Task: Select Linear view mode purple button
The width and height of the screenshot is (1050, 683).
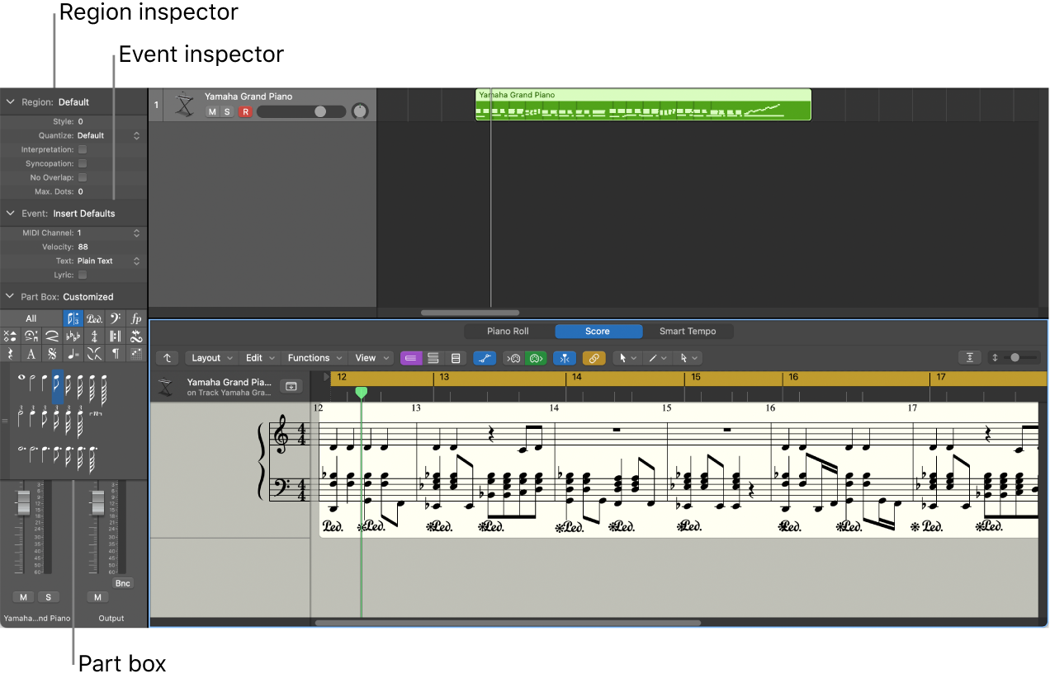Action: 410,358
